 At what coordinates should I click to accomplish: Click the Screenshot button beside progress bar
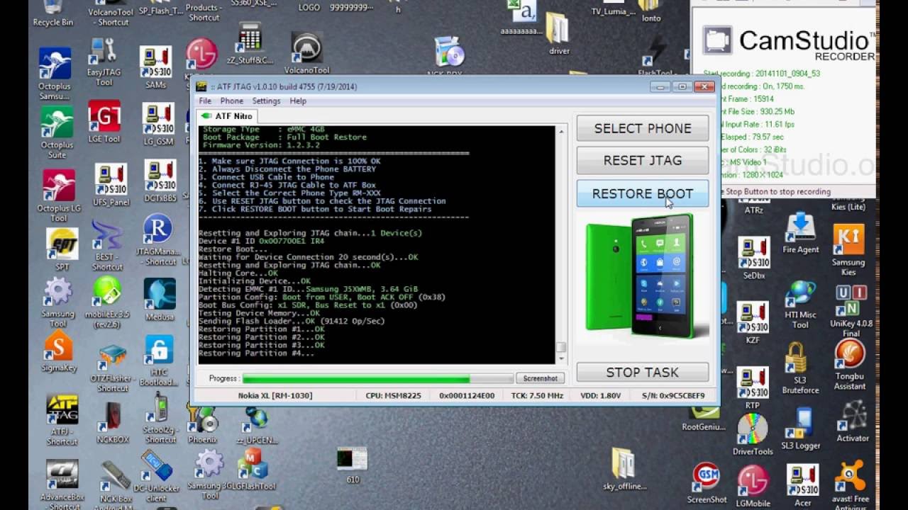541,378
